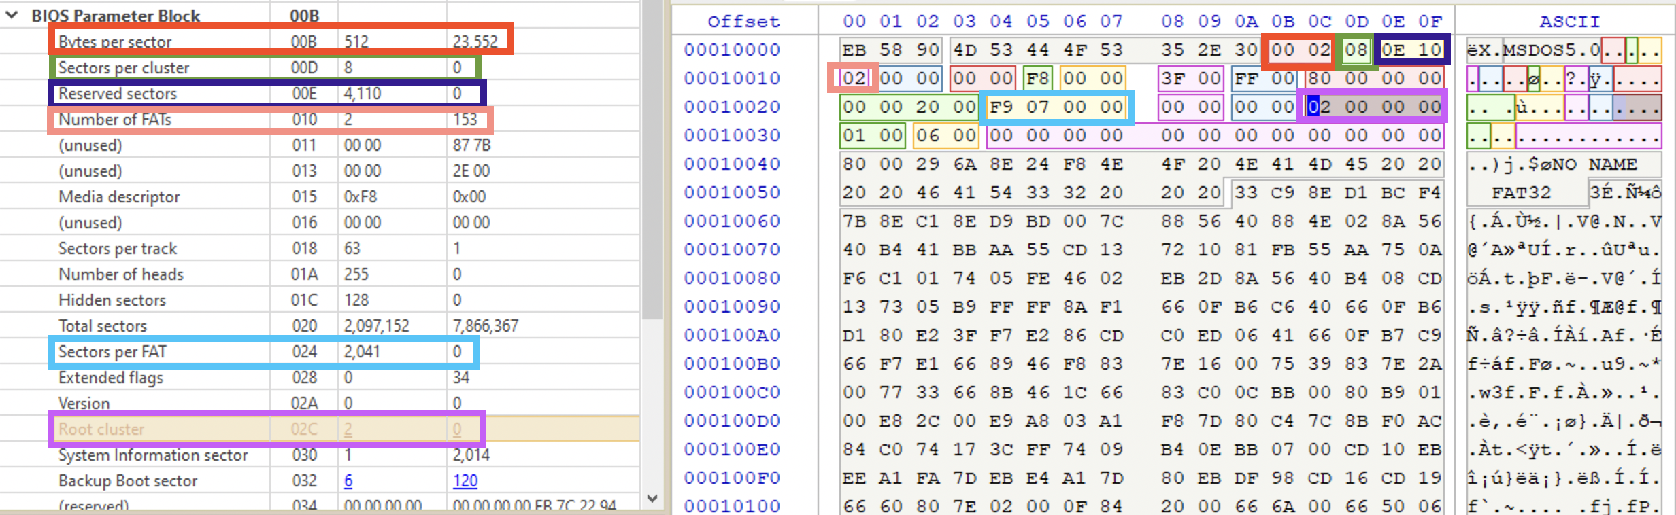Click offset row 00010020

tap(732, 107)
